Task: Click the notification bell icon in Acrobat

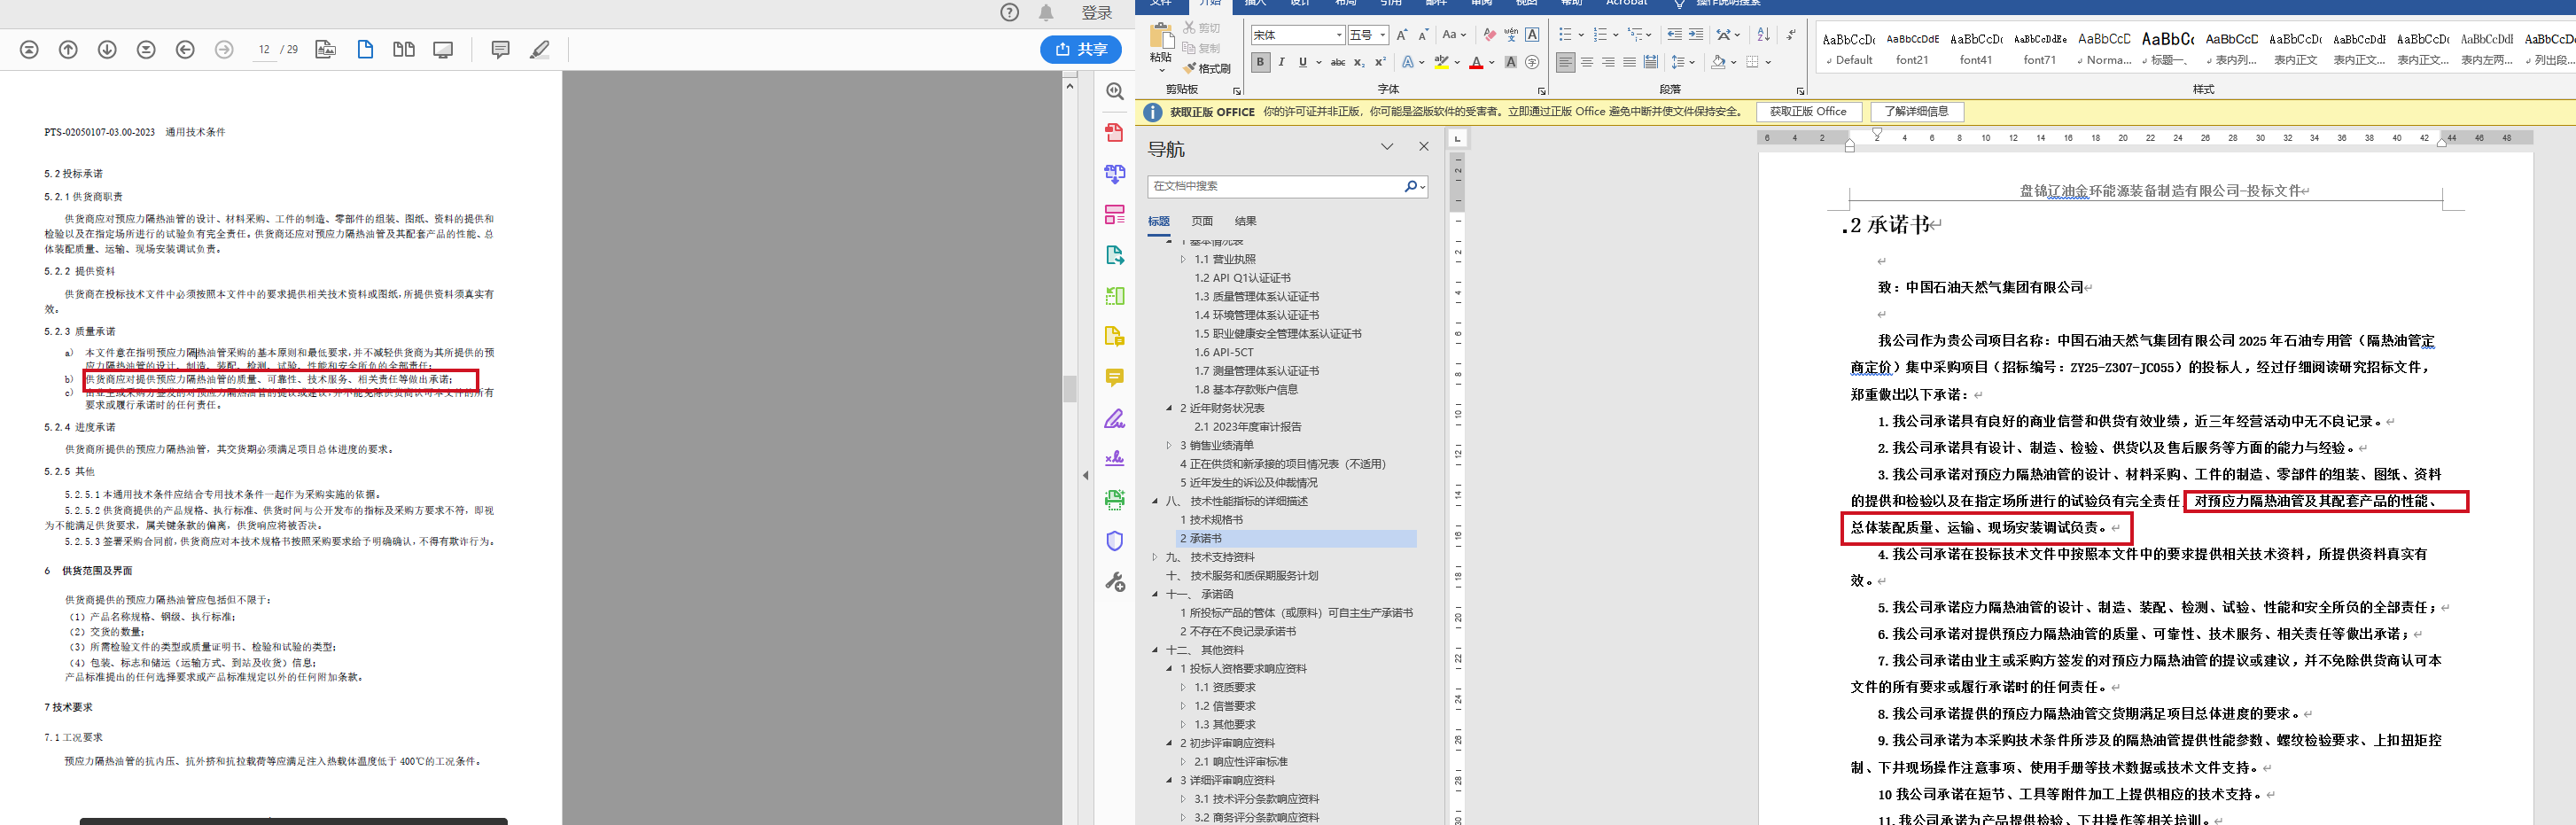Action: point(1046,13)
